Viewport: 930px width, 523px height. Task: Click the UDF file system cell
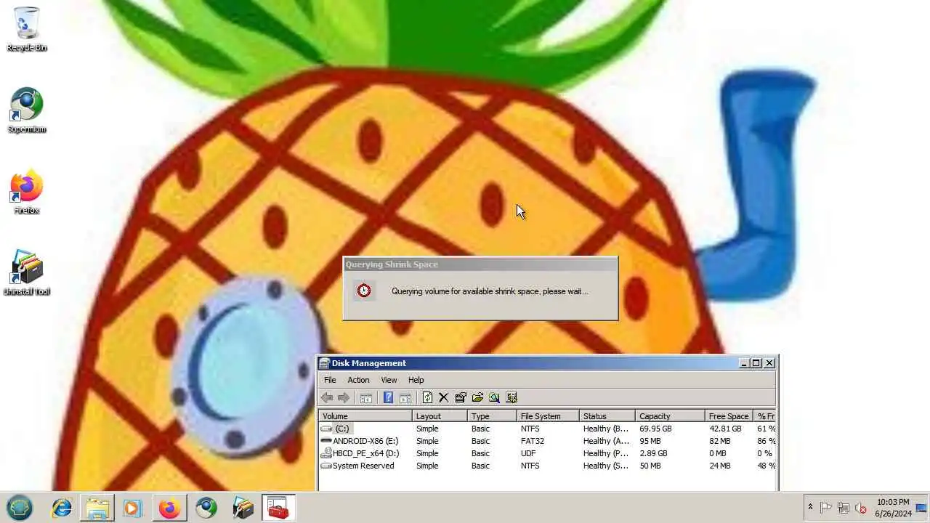pyautogui.click(x=528, y=453)
